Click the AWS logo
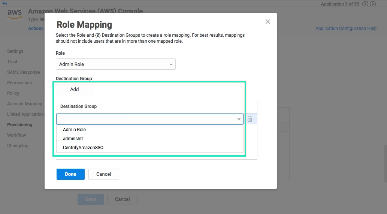387x214 pixels. coord(15,14)
